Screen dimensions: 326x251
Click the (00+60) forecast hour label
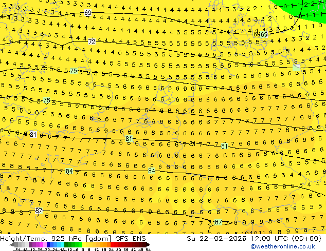pos(307,239)
